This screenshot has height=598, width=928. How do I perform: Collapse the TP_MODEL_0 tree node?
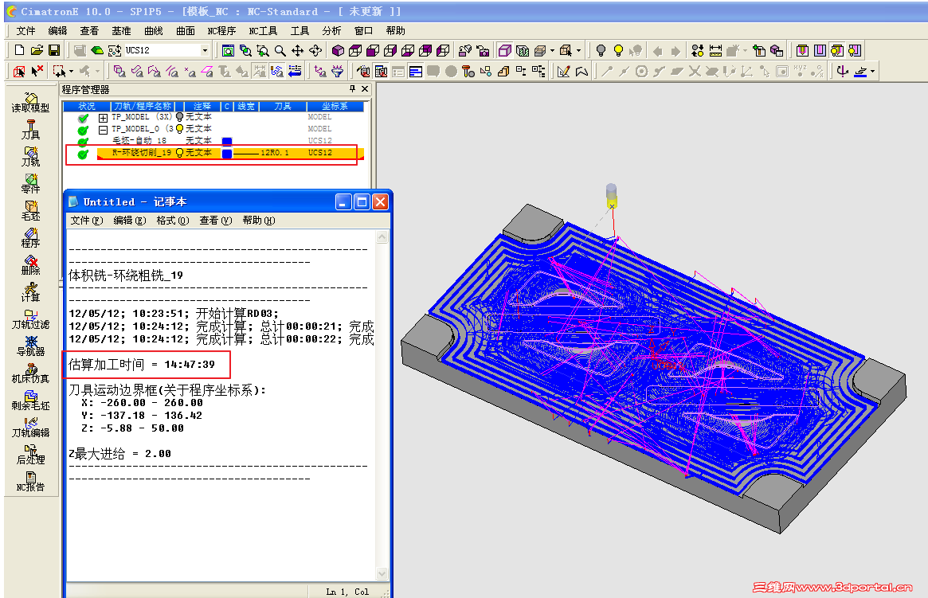tap(103, 130)
